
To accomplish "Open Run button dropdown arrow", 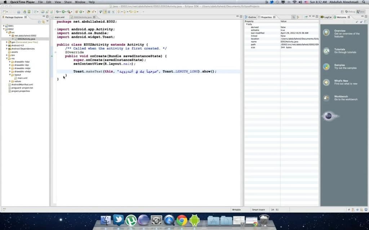I will point(66,12).
